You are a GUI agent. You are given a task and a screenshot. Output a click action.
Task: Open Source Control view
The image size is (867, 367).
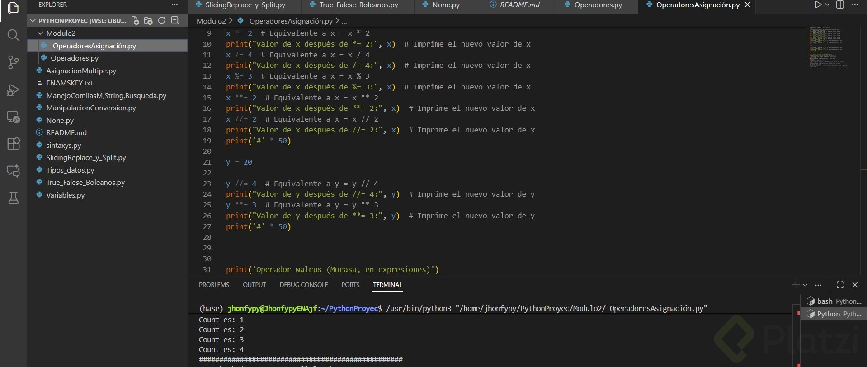tap(13, 62)
